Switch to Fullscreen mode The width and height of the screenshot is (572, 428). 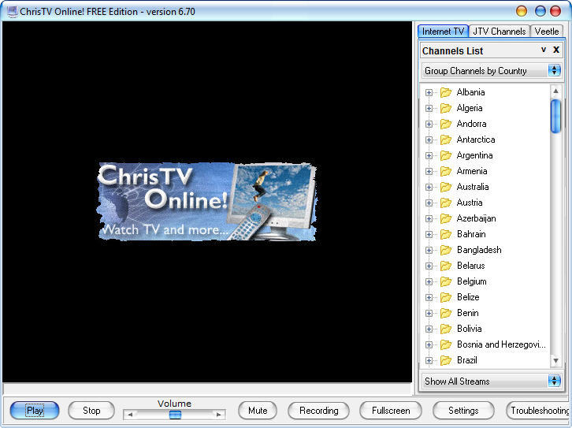[x=391, y=411]
